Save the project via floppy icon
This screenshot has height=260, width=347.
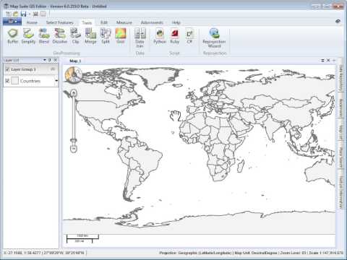click(23, 14)
